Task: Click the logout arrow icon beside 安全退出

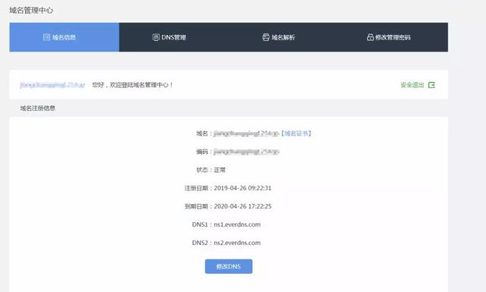Action: [431, 85]
